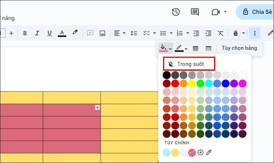This screenshot has height=163, width=274.
Task: Choose custom light blue swatch
Action: (167, 153)
